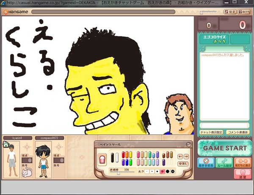254x195 pixels.
Task: Start the game with GAME START
Action: [225, 148]
